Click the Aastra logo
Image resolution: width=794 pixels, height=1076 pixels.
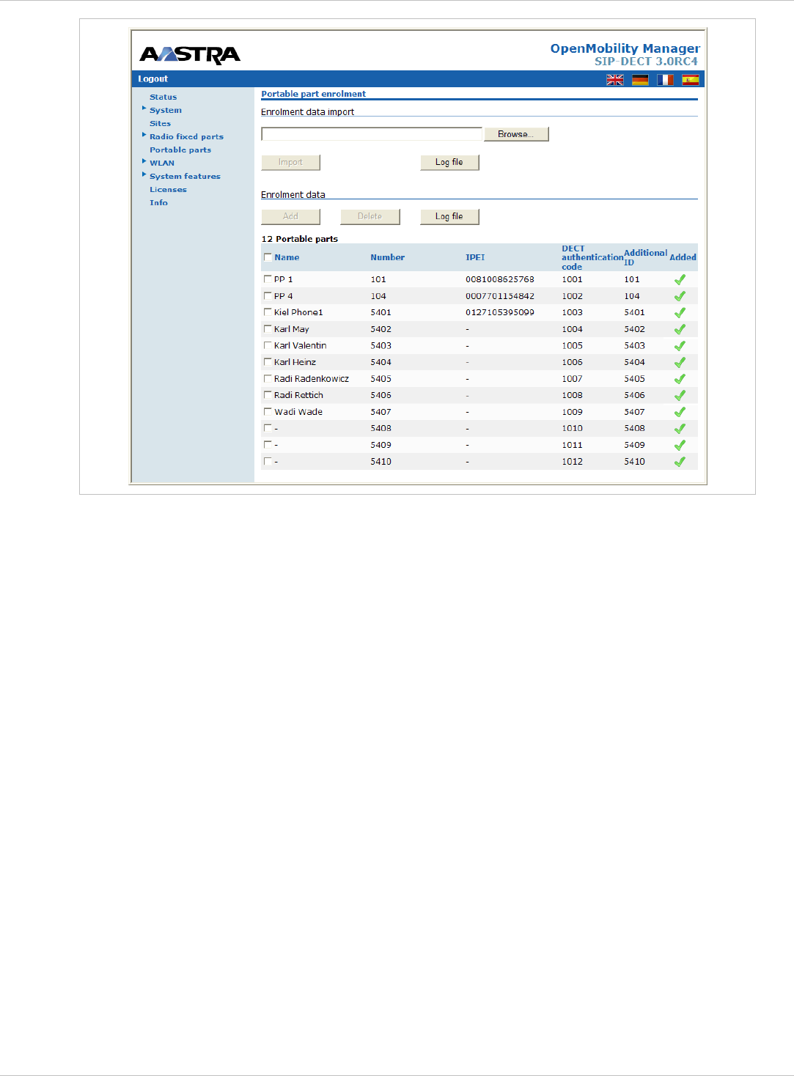[190, 55]
